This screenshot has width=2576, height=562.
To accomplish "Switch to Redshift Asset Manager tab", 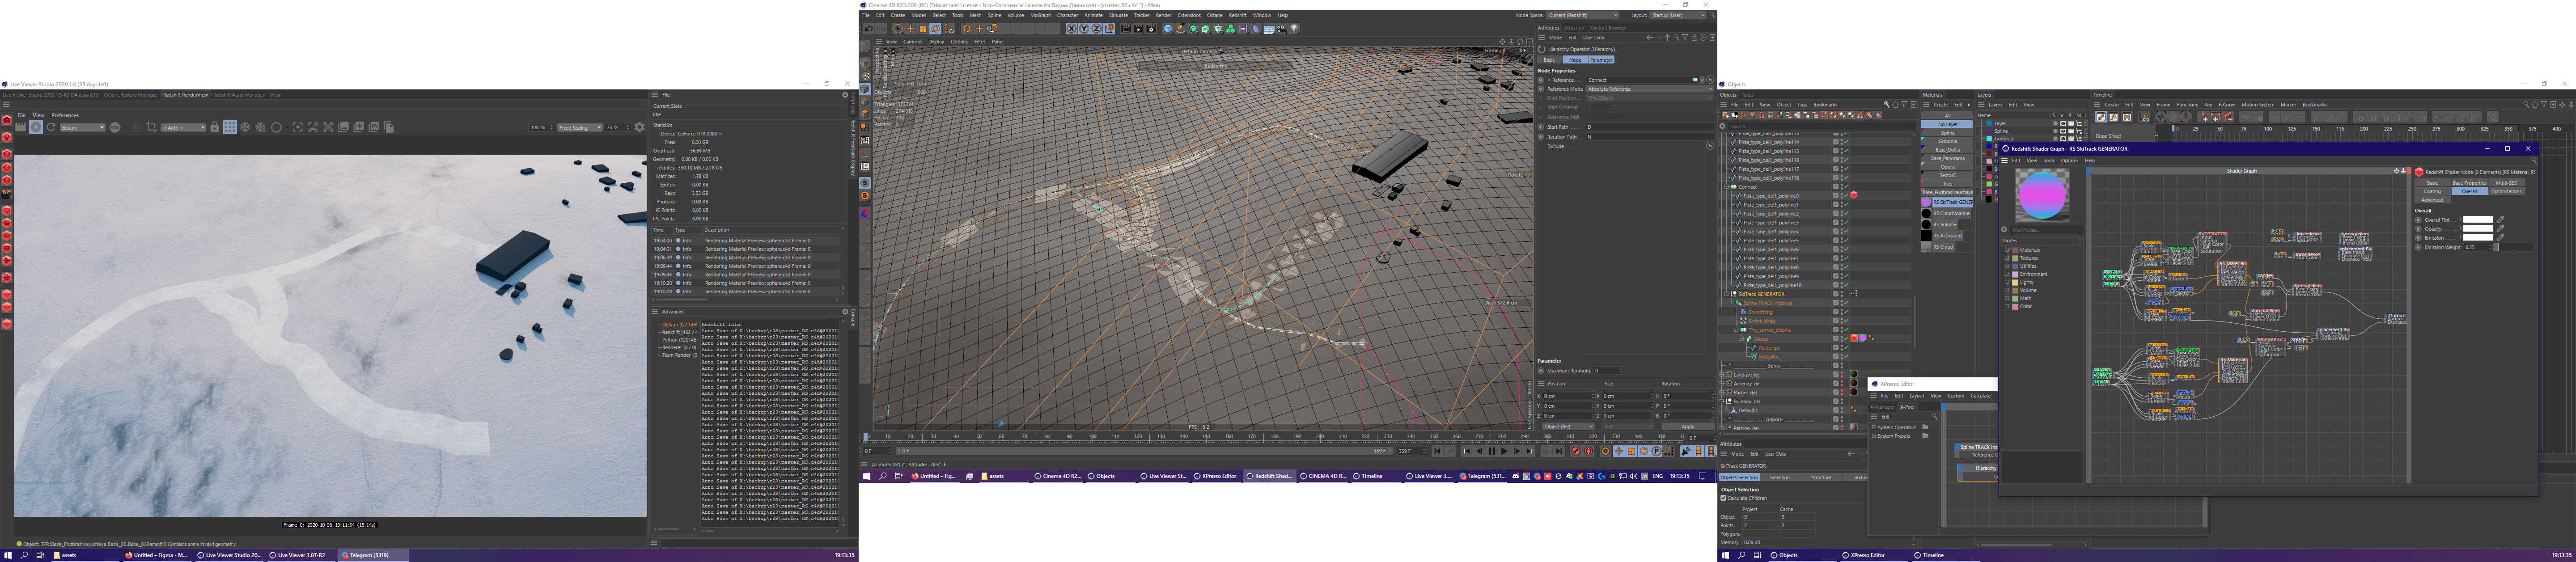I will coord(238,95).
